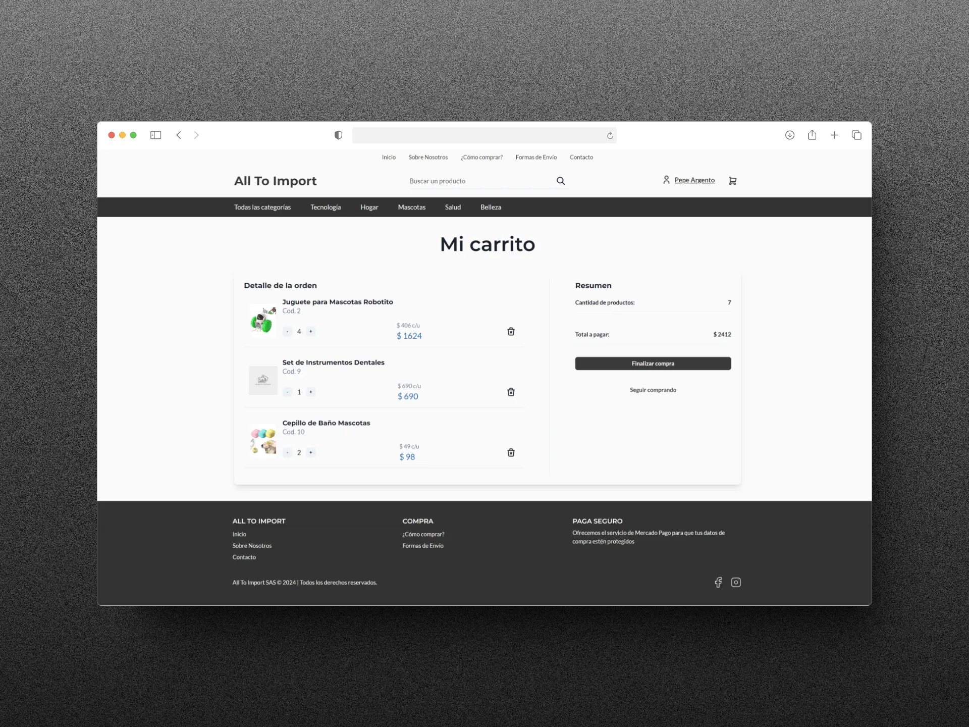Remove Set de Instrumentos Dentales with trash icon
Screen dimensions: 969x727
[x=511, y=392]
